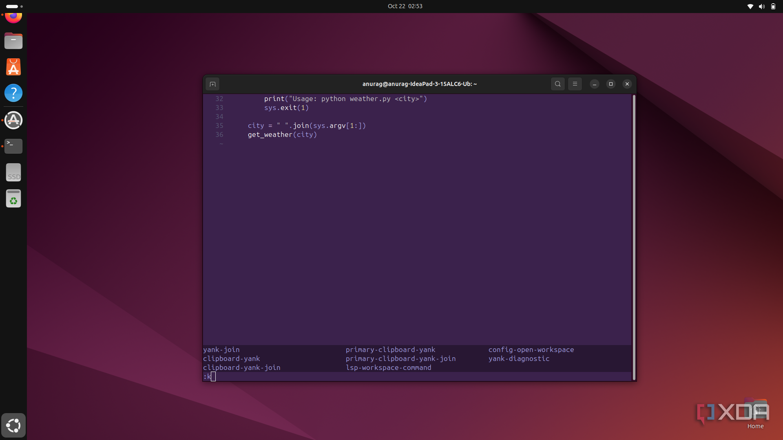Open Files manager from dock
The height and width of the screenshot is (440, 783).
coord(13,41)
